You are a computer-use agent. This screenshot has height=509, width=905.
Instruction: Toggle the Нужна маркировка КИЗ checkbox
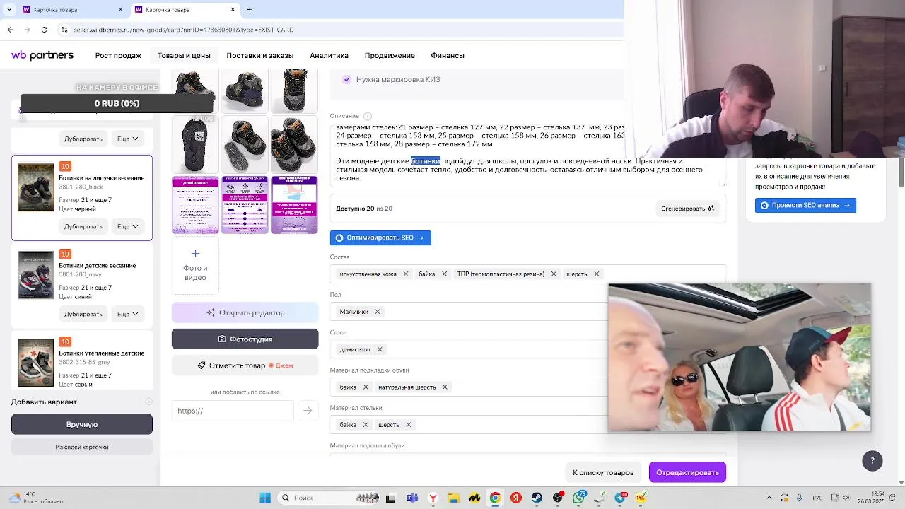[x=346, y=79]
